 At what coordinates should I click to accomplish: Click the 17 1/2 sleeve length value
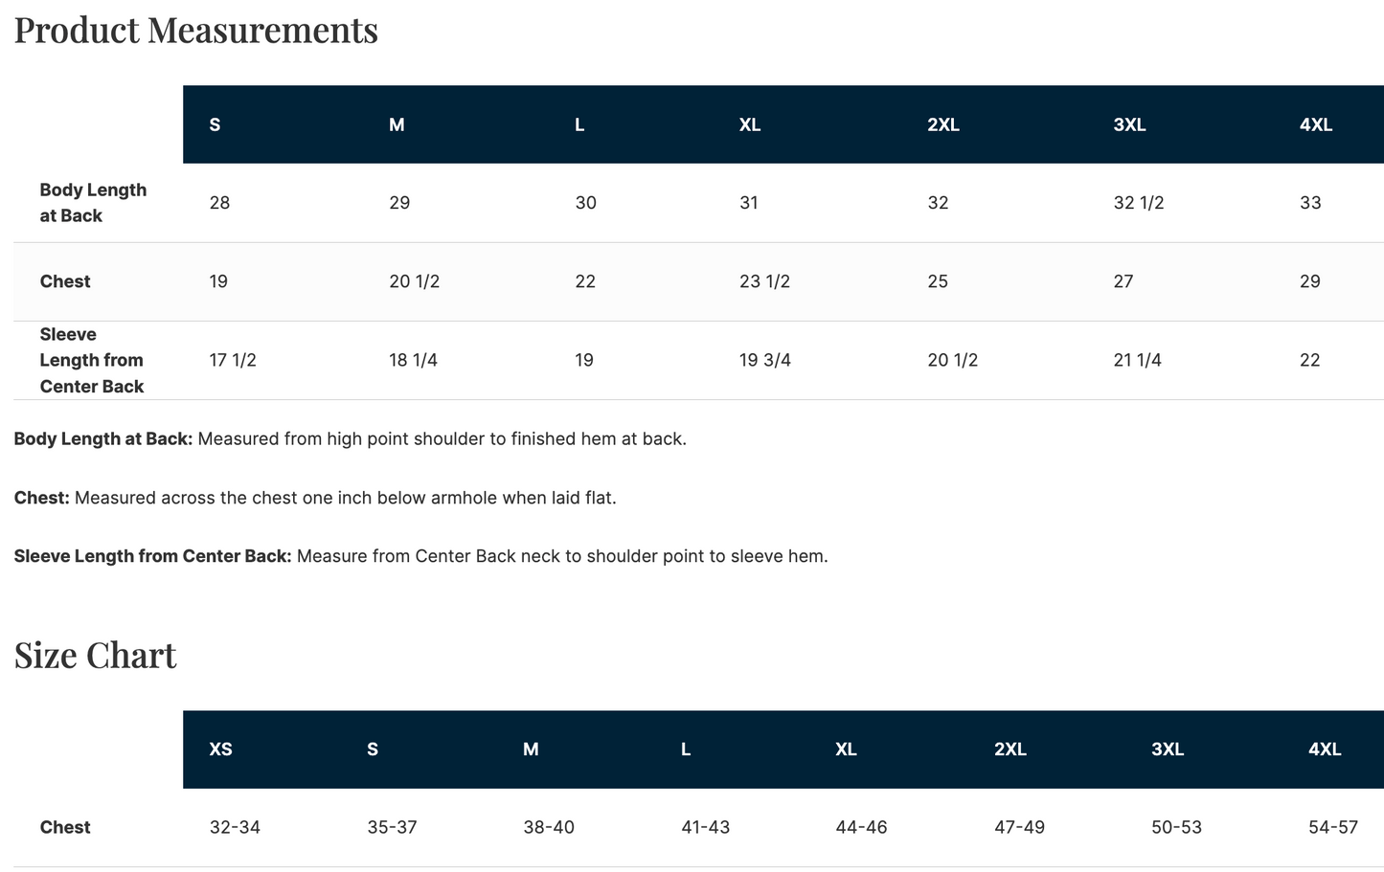tap(233, 360)
